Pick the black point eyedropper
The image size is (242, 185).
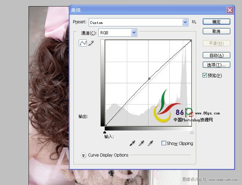(x=132, y=143)
